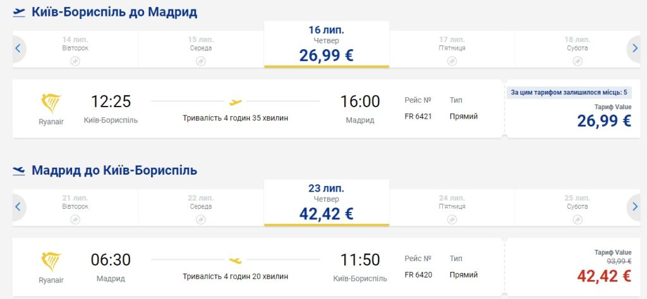Screen dimensions: 647x299
Task: Show later return dates with right arrow
Action: 635,206
